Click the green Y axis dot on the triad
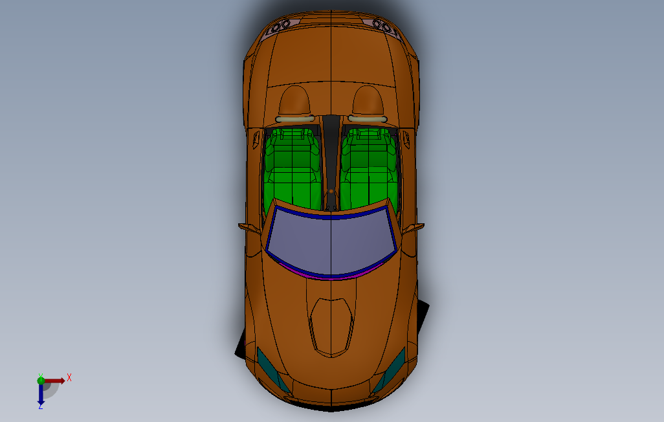Image resolution: width=664 pixels, height=422 pixels. (41, 381)
